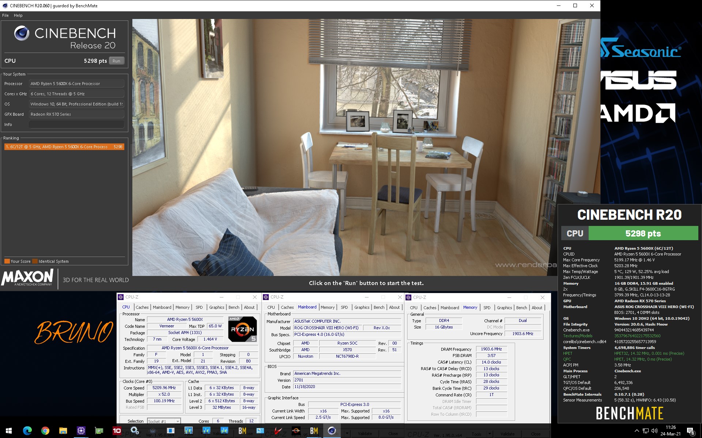The height and width of the screenshot is (438, 702).
Task: Click the green 5298 pts BenchMate score bar
Action: coord(643,233)
